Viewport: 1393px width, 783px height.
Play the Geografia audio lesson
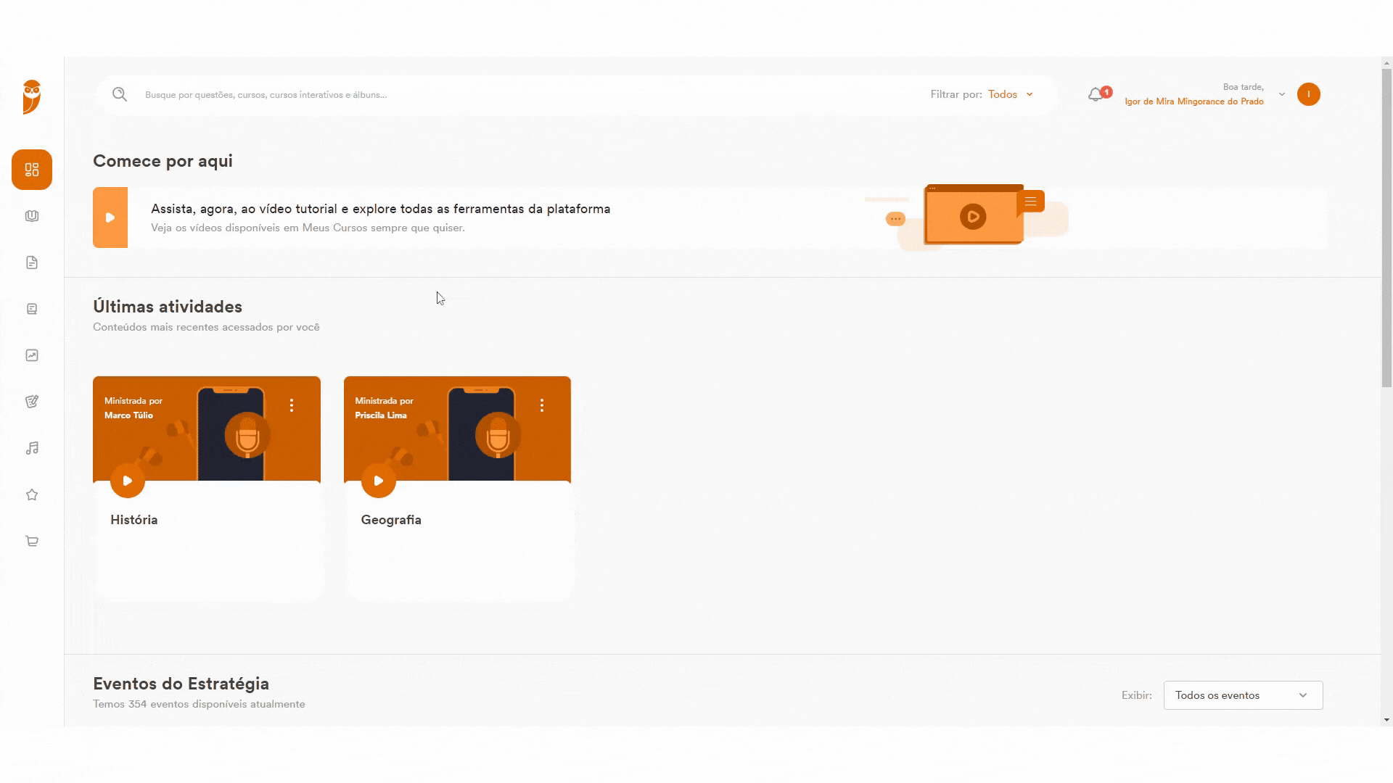tap(379, 481)
